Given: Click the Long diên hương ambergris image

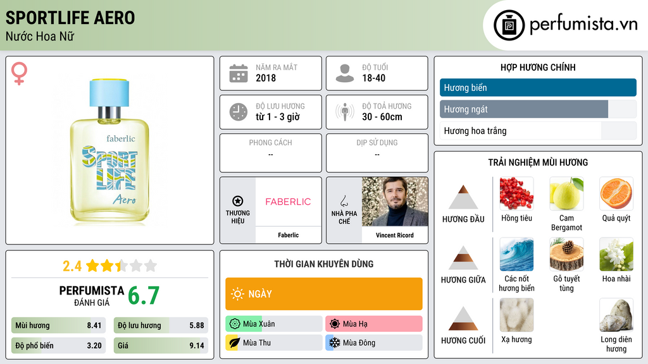Looking at the screenshot, I should [616, 315].
